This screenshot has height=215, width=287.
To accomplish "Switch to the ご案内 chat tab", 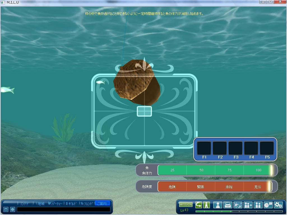I will tap(102, 204).
